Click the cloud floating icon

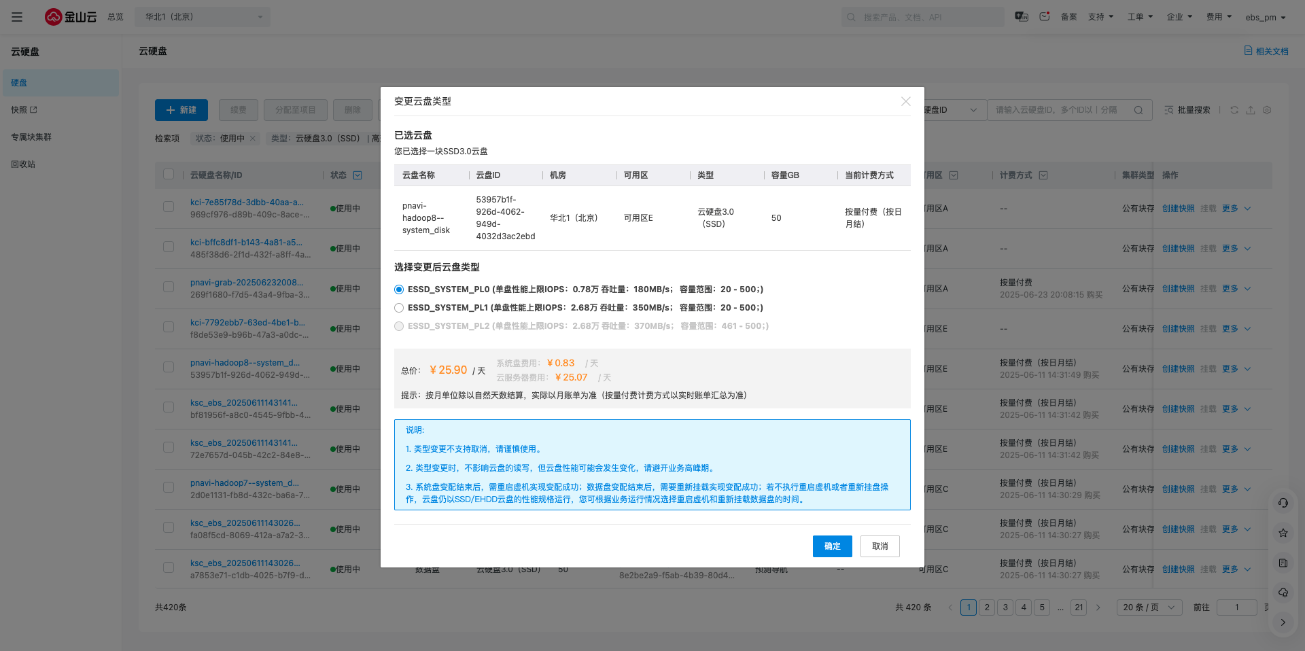pos(1283,593)
